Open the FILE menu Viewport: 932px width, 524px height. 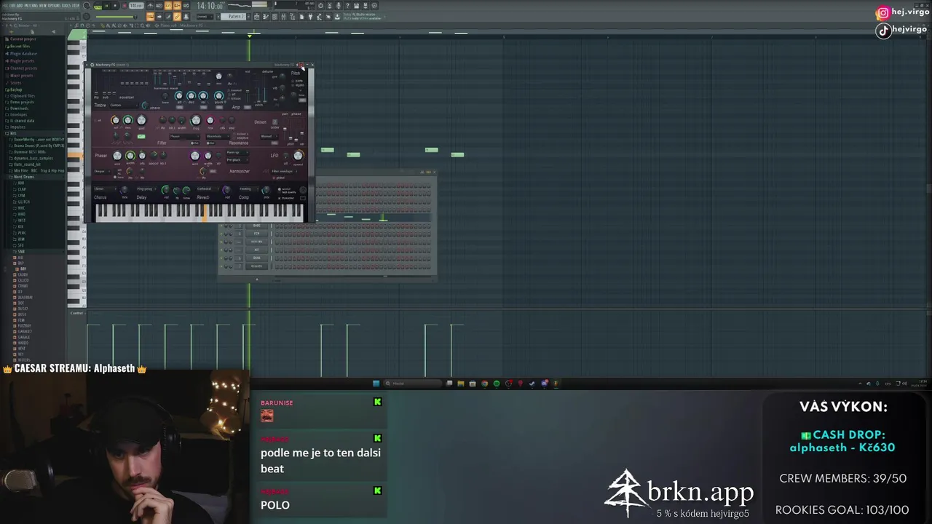tap(4, 5)
